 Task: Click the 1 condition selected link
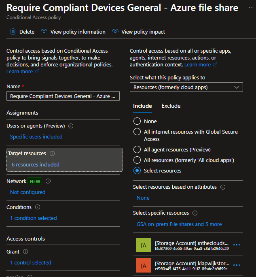pos(33,218)
